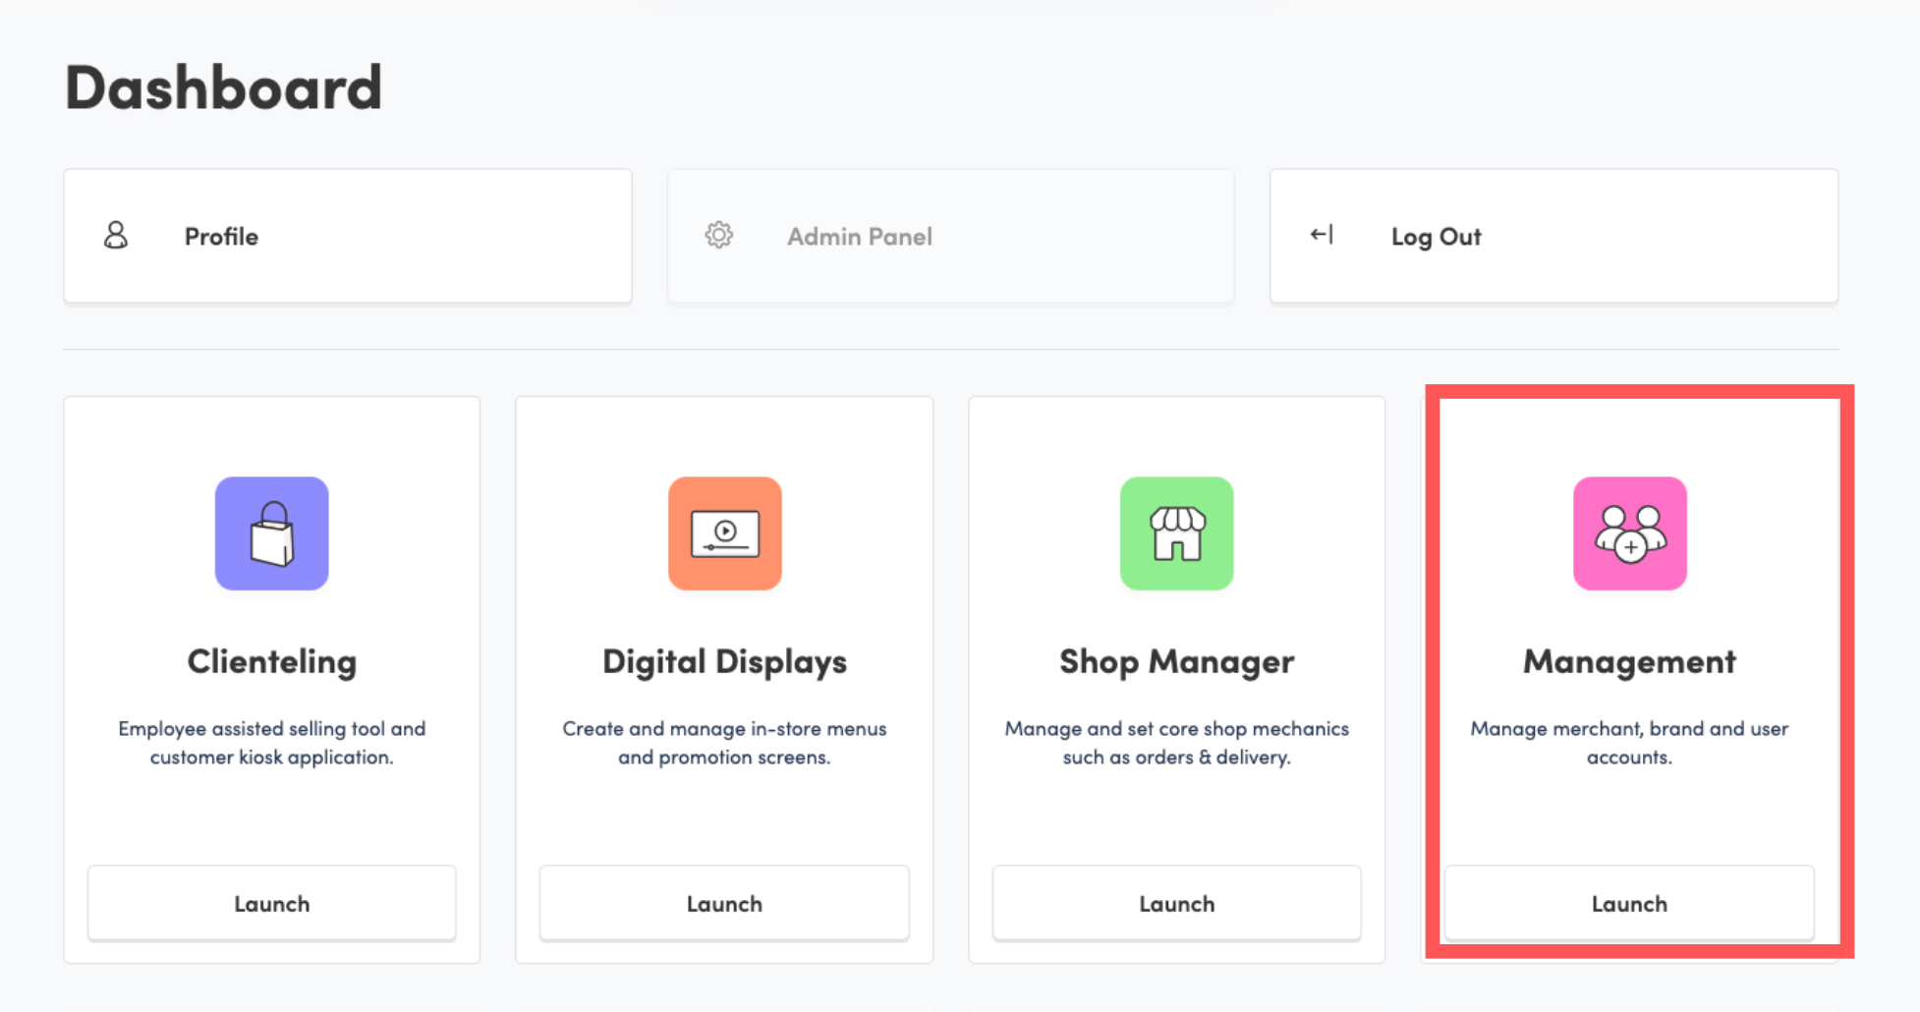Open the Admin Panel text label
The width and height of the screenshot is (1920, 1012).
[x=859, y=237]
